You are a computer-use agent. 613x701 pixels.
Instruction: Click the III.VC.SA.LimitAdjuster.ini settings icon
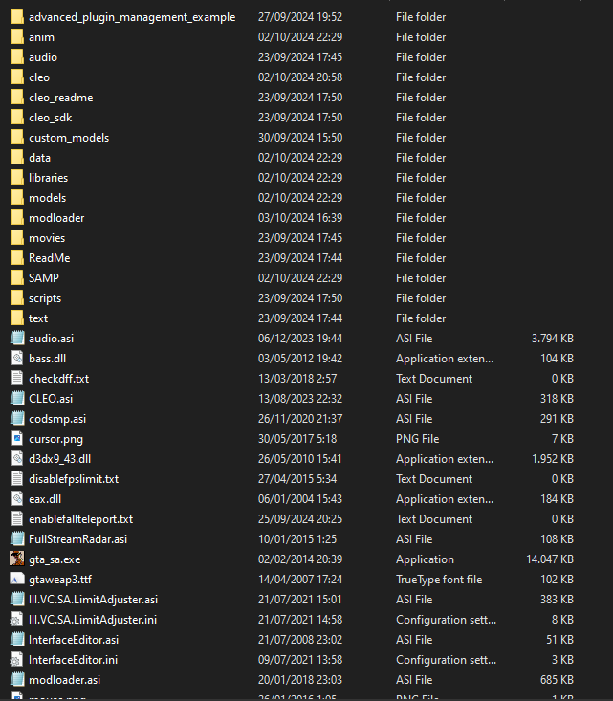pos(17,619)
